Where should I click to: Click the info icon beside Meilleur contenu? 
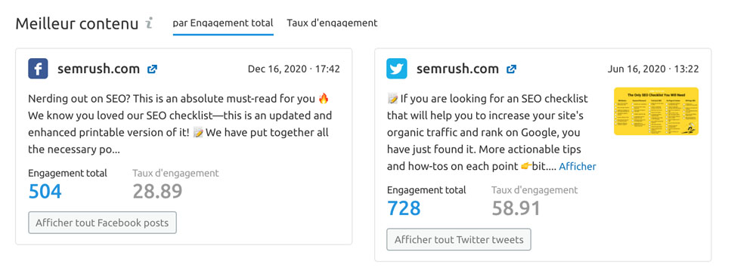click(150, 23)
